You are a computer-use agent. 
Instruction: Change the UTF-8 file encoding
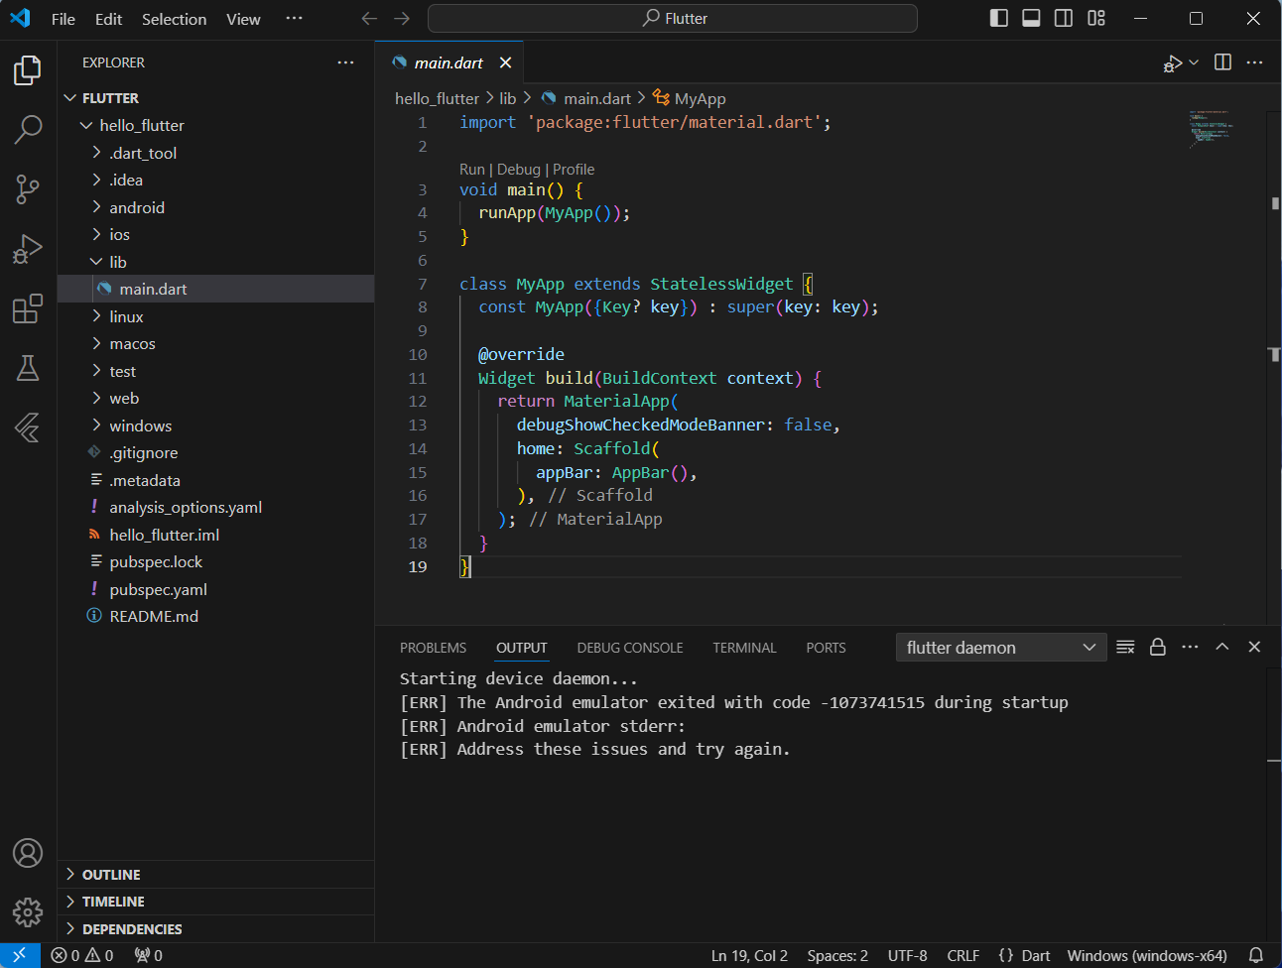coord(908,955)
